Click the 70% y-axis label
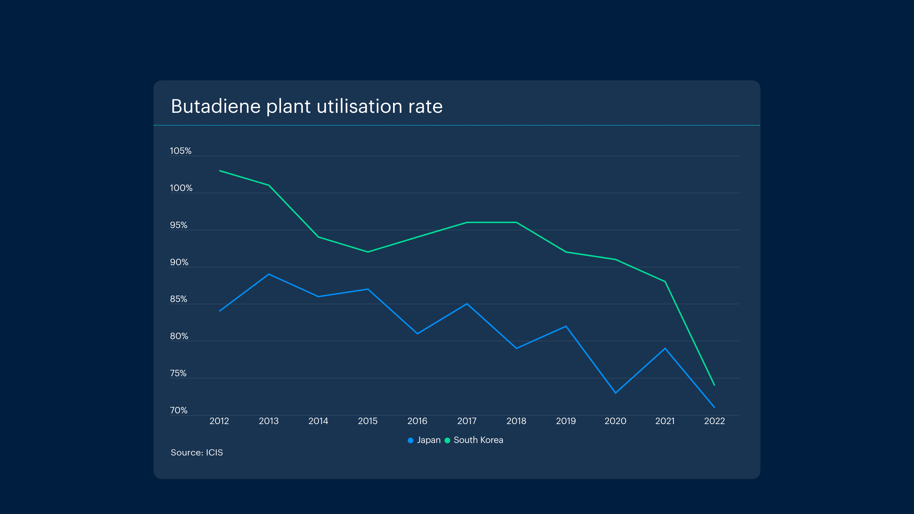 tap(179, 410)
